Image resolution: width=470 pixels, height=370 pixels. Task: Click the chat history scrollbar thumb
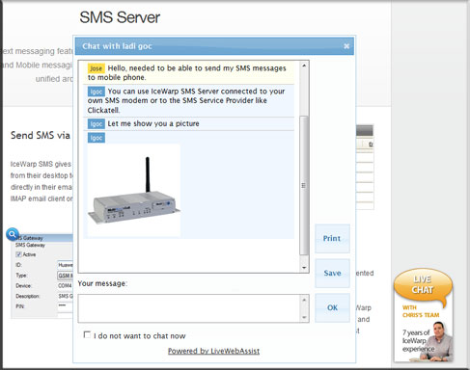click(x=304, y=185)
